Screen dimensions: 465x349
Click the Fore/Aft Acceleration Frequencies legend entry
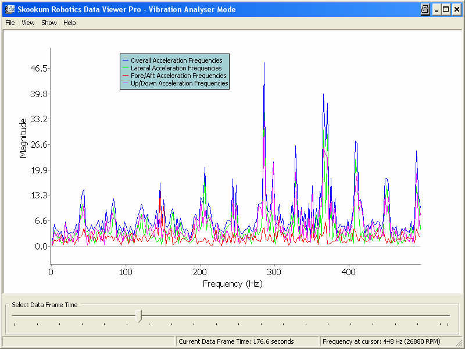click(x=178, y=76)
